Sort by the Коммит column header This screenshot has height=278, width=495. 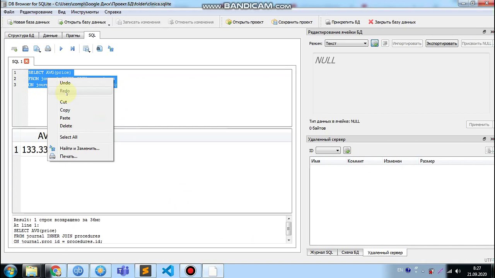click(364, 161)
